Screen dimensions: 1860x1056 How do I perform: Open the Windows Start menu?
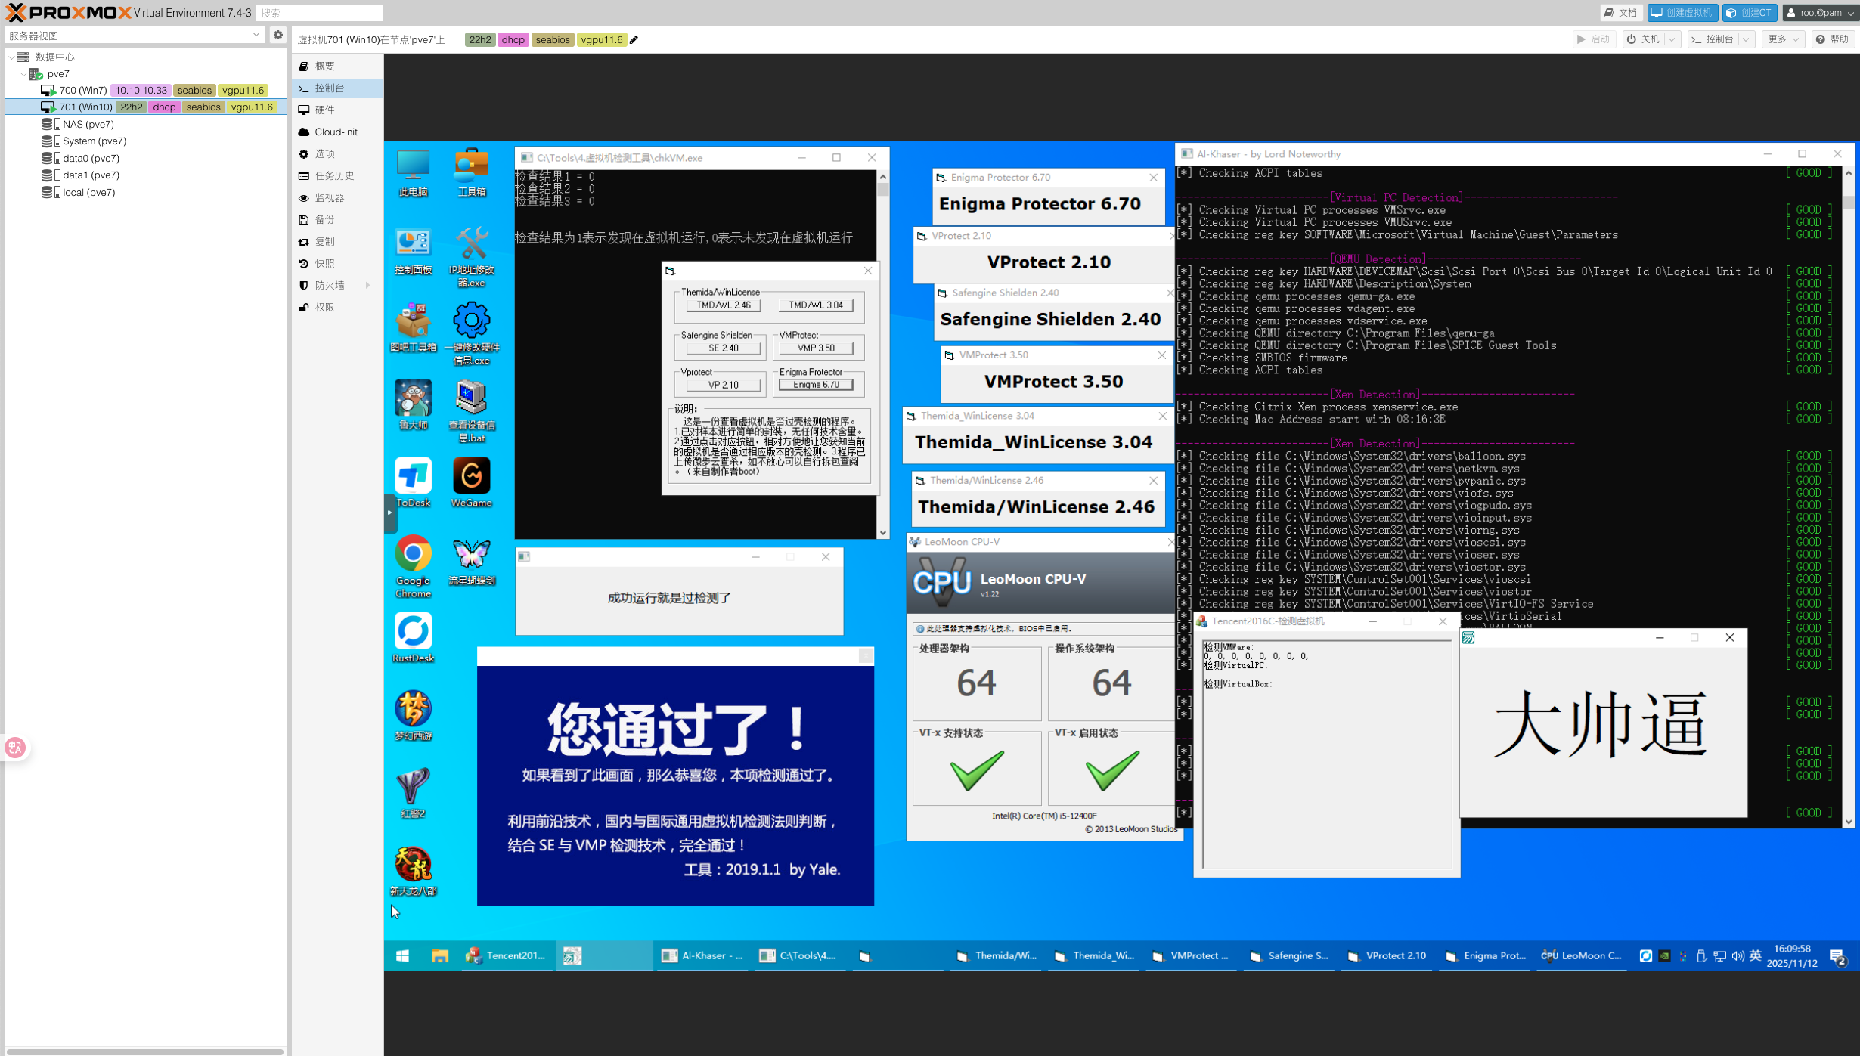pos(403,955)
